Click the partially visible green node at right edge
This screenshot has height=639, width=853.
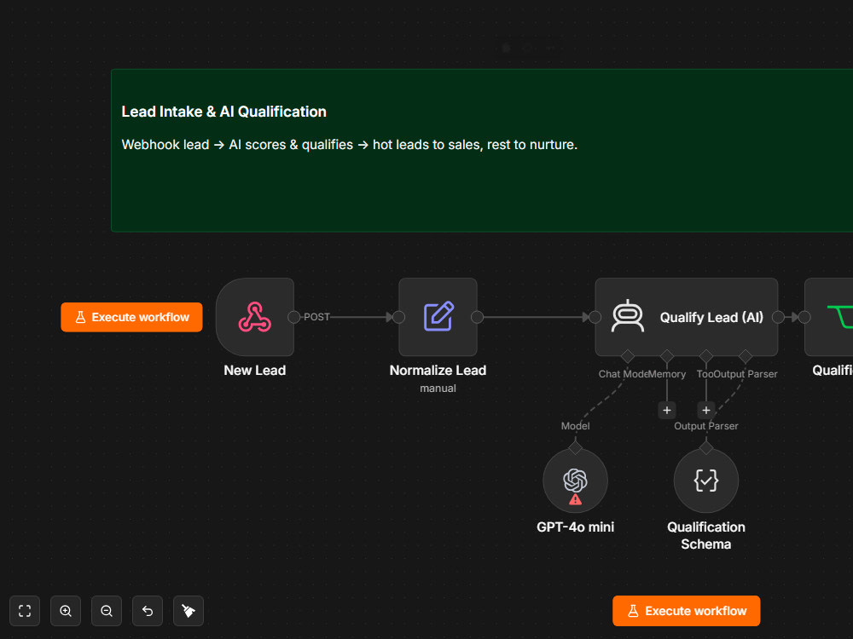(831, 317)
